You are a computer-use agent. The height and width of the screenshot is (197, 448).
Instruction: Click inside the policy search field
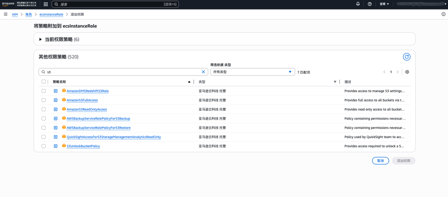(x=120, y=72)
